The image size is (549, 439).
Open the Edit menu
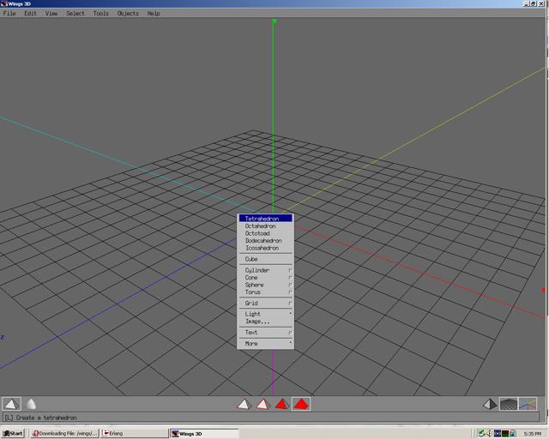31,14
